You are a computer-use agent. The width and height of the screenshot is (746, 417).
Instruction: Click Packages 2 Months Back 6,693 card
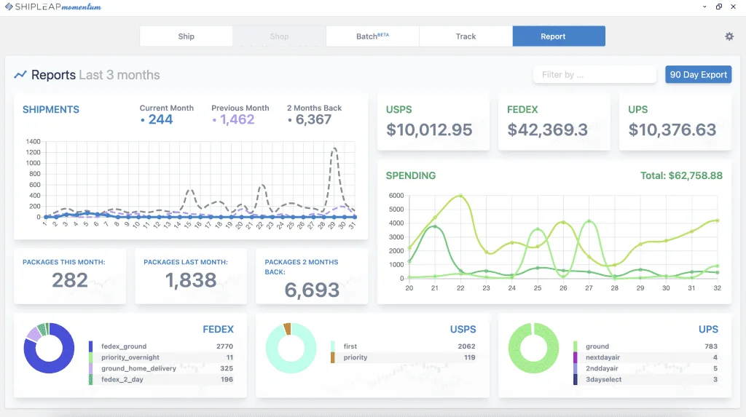(312, 276)
